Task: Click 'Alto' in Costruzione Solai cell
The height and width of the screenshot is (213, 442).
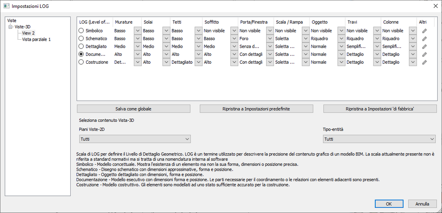Action: 147,62
